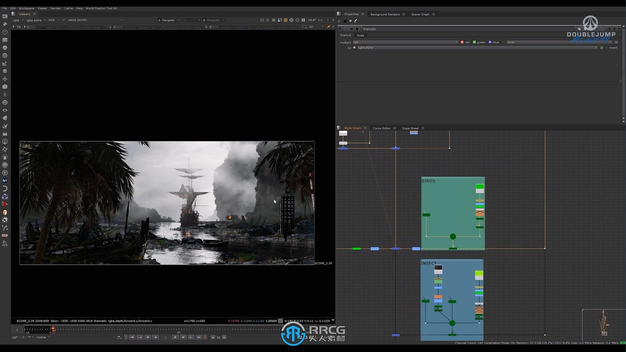The height and width of the screenshot is (352, 626).
Task: Click the viewer gain slider
Action: tap(71, 27)
